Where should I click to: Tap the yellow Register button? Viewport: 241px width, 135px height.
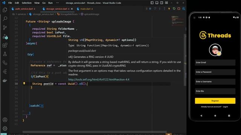point(215,101)
